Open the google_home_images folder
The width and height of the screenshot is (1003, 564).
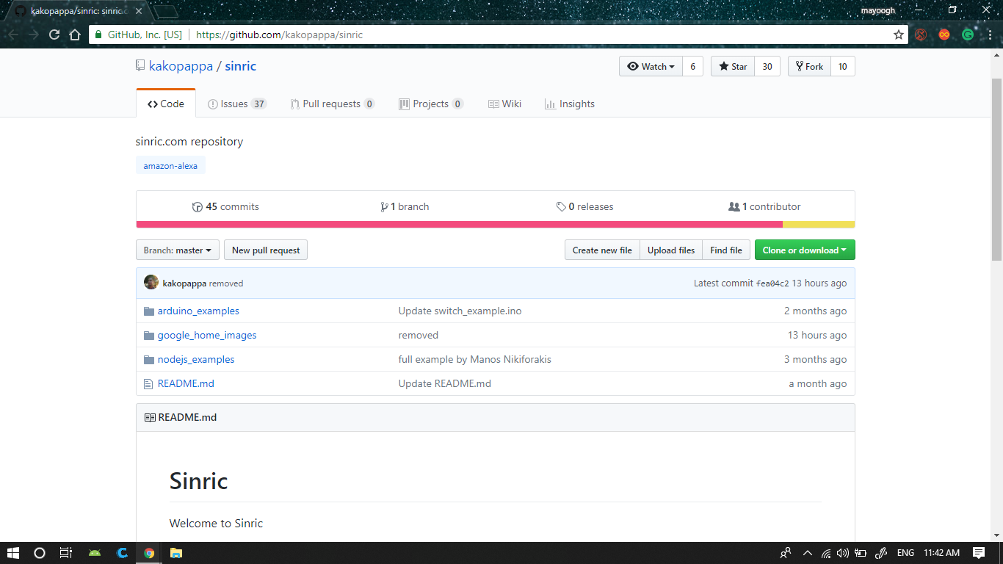tap(207, 336)
